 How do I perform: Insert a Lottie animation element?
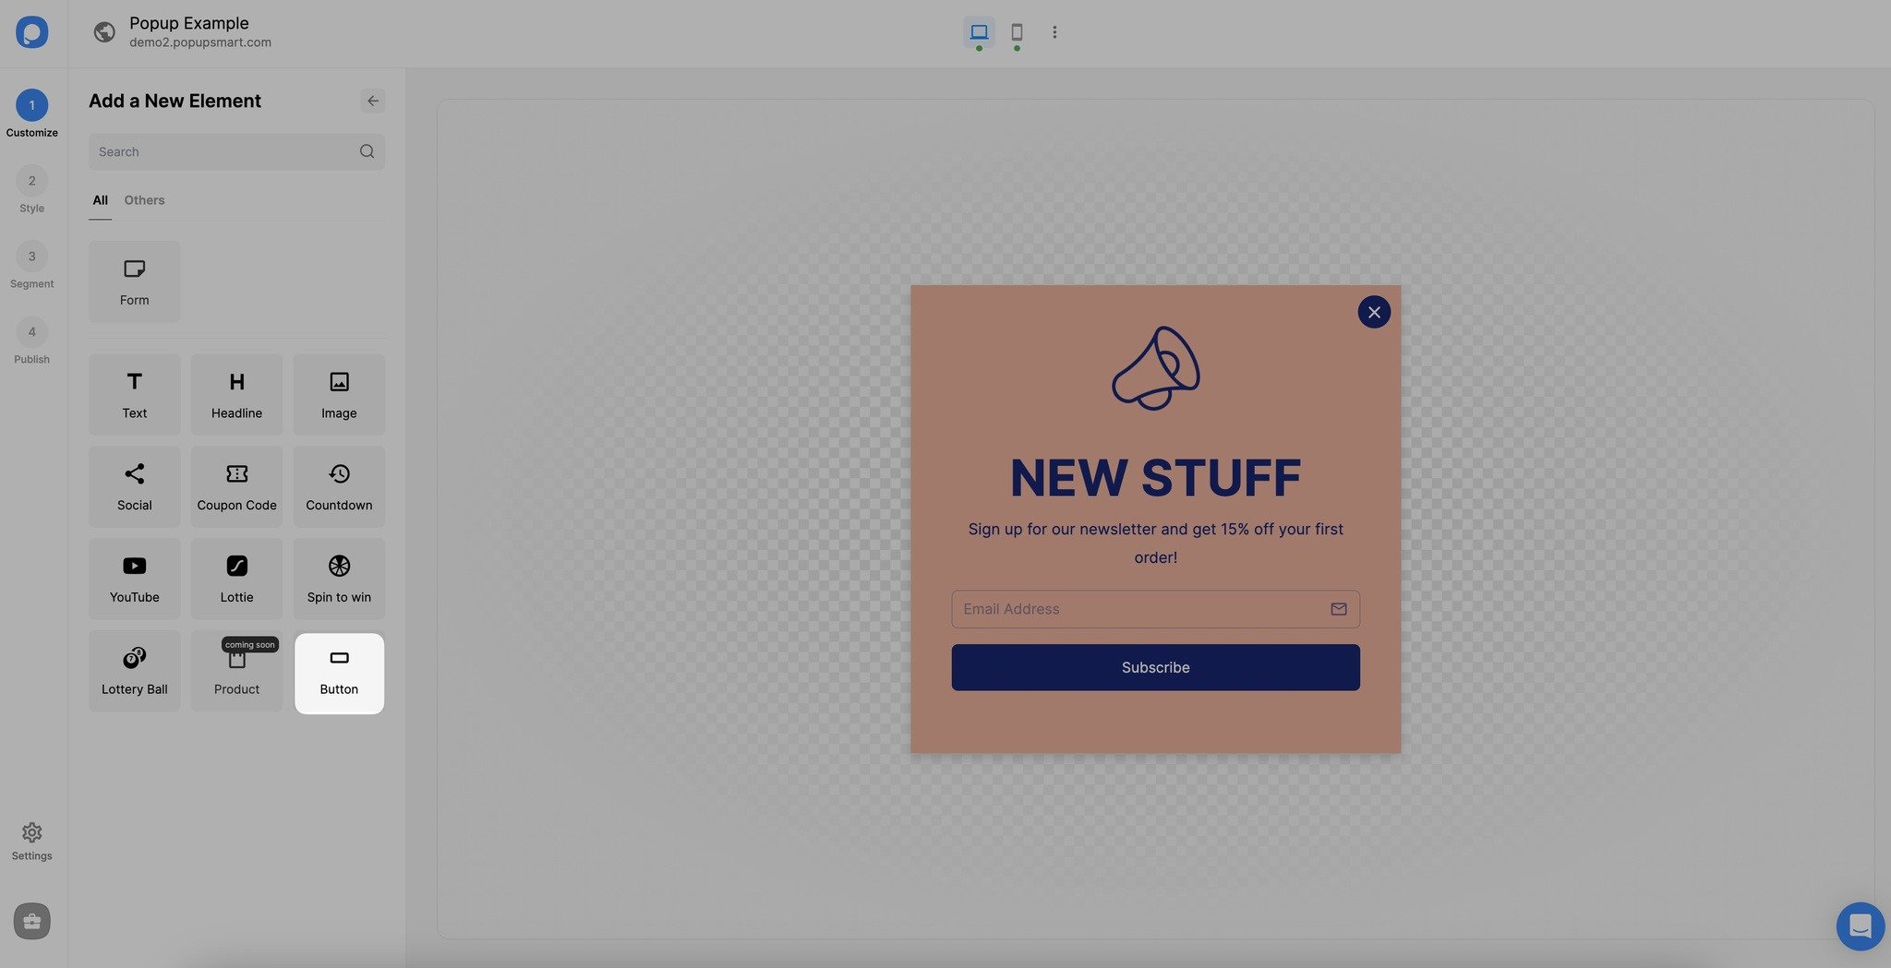point(236,579)
